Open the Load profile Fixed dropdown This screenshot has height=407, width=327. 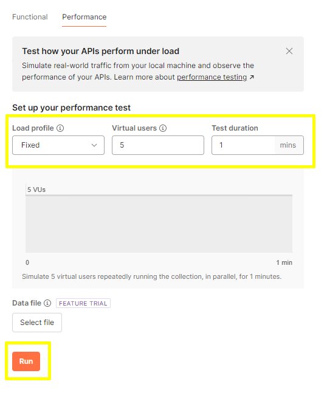pos(58,145)
